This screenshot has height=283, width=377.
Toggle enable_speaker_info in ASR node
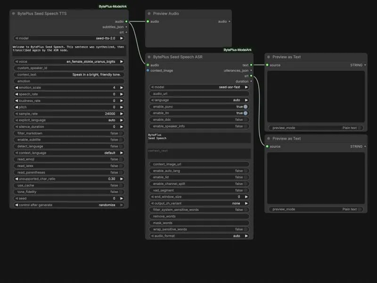click(246, 126)
